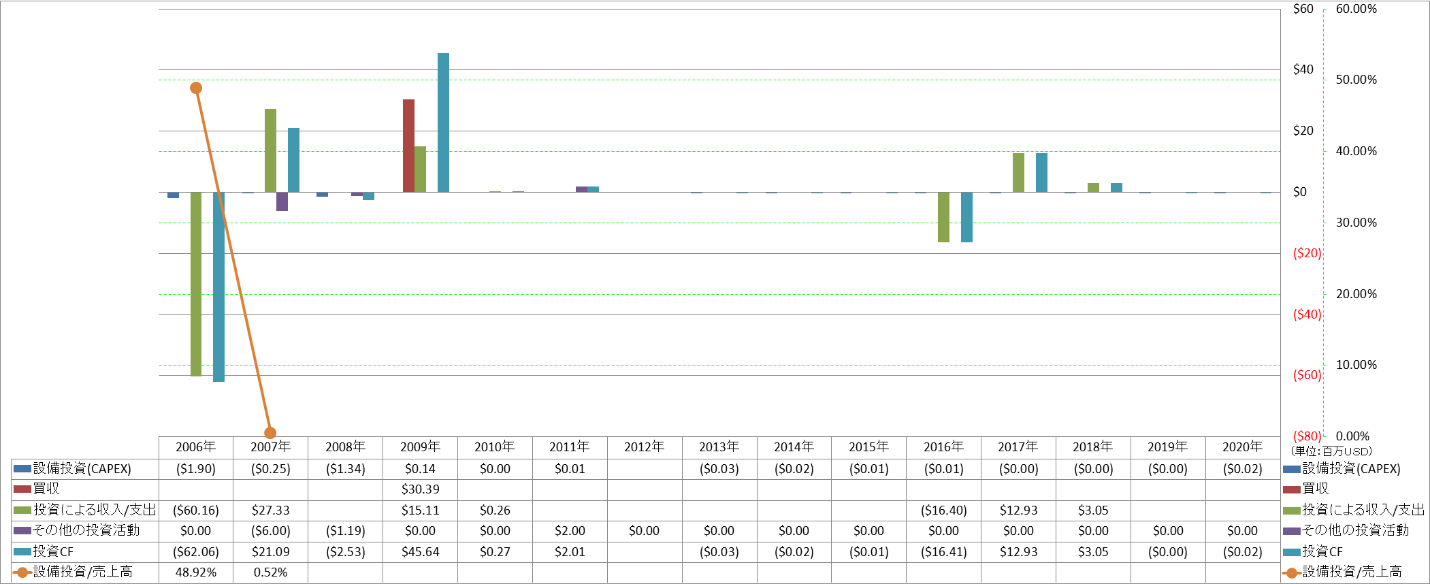
Task: Select the ($1.34) cell
Action: tap(346, 469)
